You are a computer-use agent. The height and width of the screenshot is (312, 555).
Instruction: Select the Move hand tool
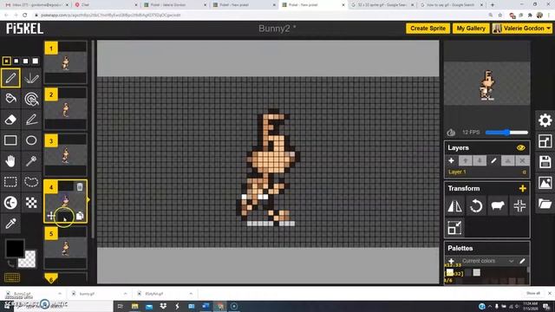(x=10, y=161)
